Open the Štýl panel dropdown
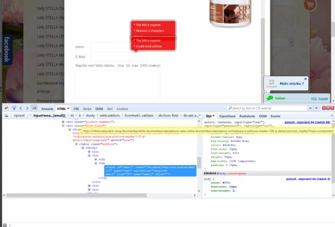The width and height of the screenshot is (335, 227). pyautogui.click(x=210, y=115)
